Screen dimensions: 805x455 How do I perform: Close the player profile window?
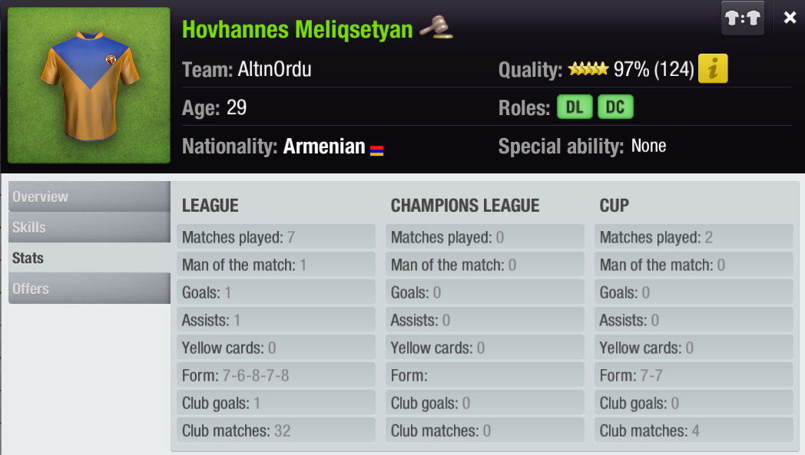click(x=790, y=18)
